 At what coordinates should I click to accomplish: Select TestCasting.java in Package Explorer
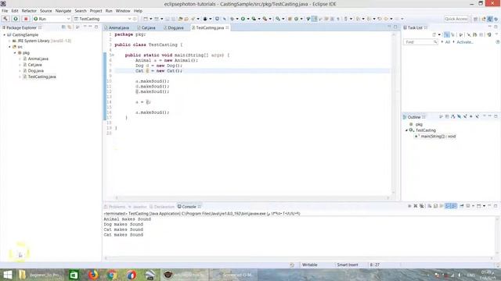[x=41, y=76]
